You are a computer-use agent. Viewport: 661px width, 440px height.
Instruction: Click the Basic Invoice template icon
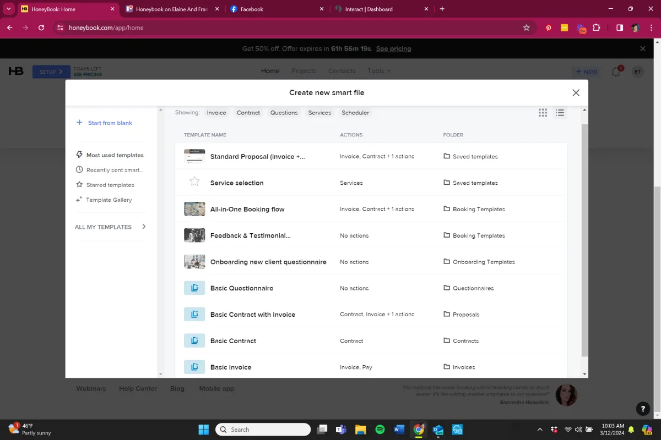pos(194,367)
